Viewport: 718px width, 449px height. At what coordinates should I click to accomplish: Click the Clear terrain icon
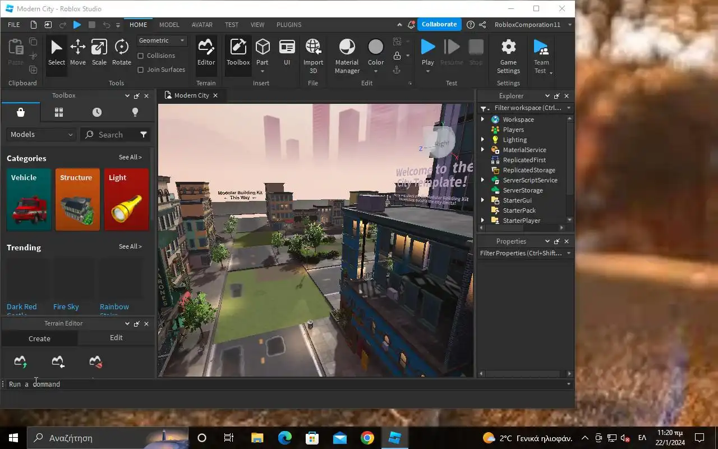(95, 362)
